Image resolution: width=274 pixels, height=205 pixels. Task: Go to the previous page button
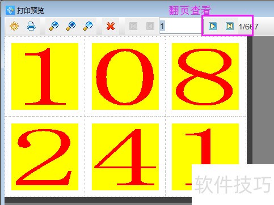150,26
